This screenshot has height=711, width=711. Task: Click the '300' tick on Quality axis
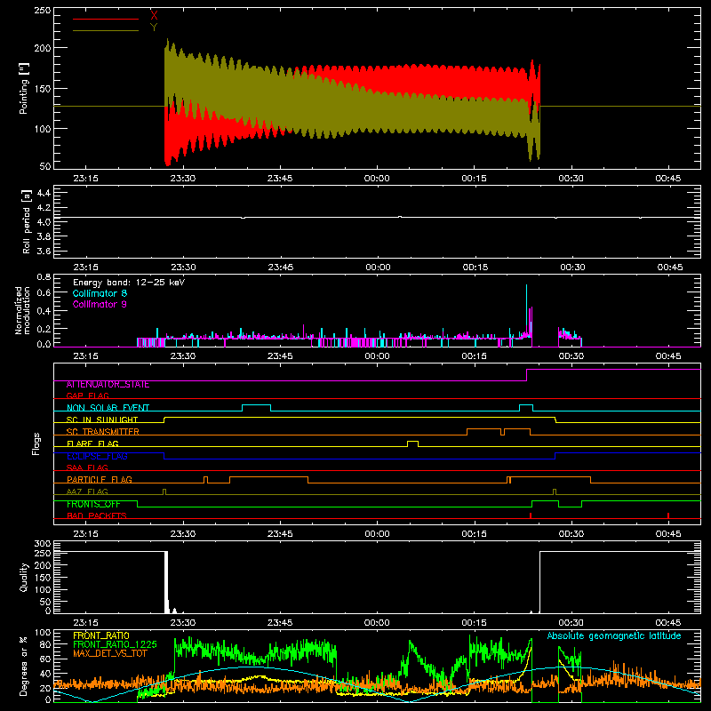coord(43,544)
